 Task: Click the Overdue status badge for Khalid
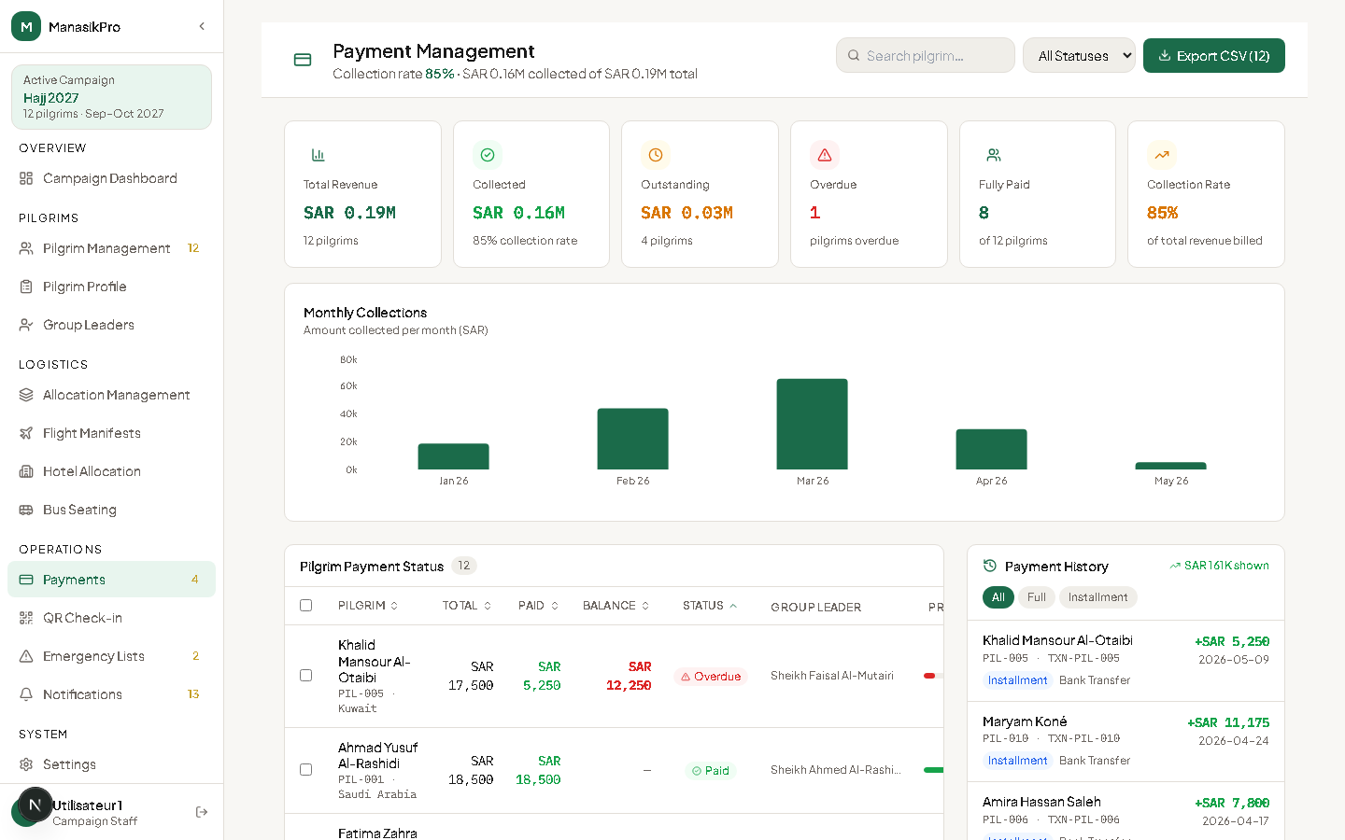[711, 677]
